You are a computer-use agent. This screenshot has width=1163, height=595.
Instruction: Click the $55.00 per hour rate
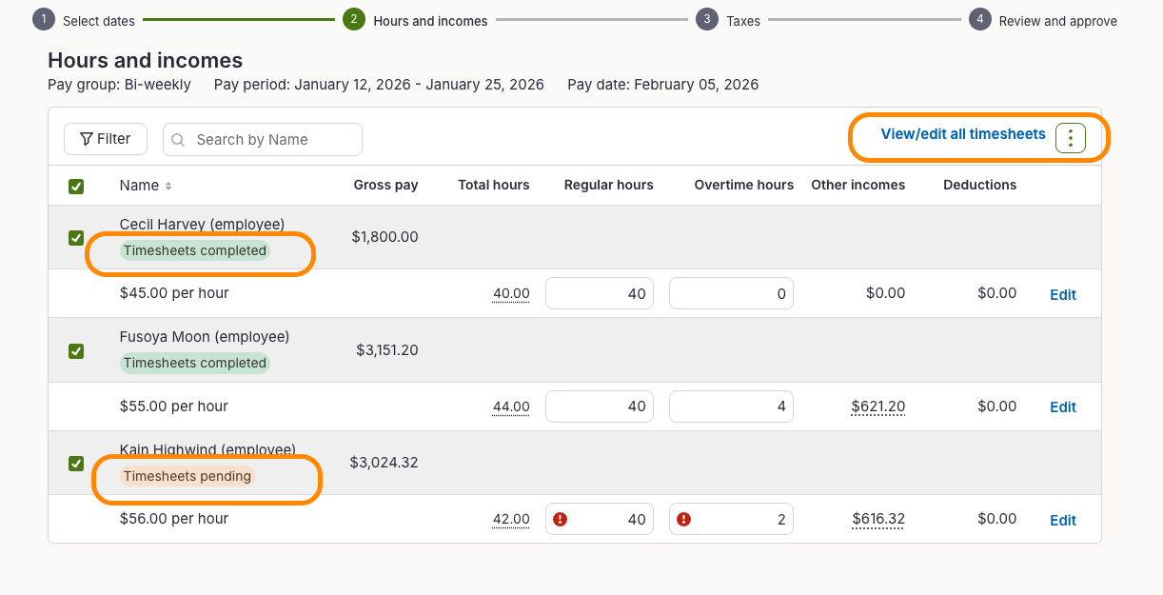point(174,407)
